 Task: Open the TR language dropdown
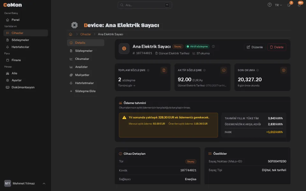(x=278, y=5)
